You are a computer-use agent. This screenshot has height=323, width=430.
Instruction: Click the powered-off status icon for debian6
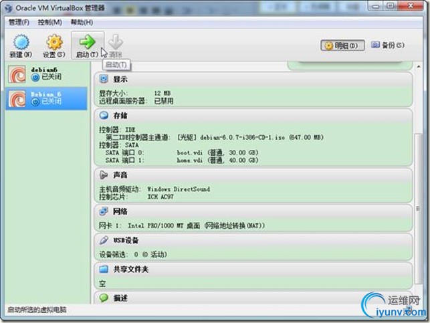35,78
